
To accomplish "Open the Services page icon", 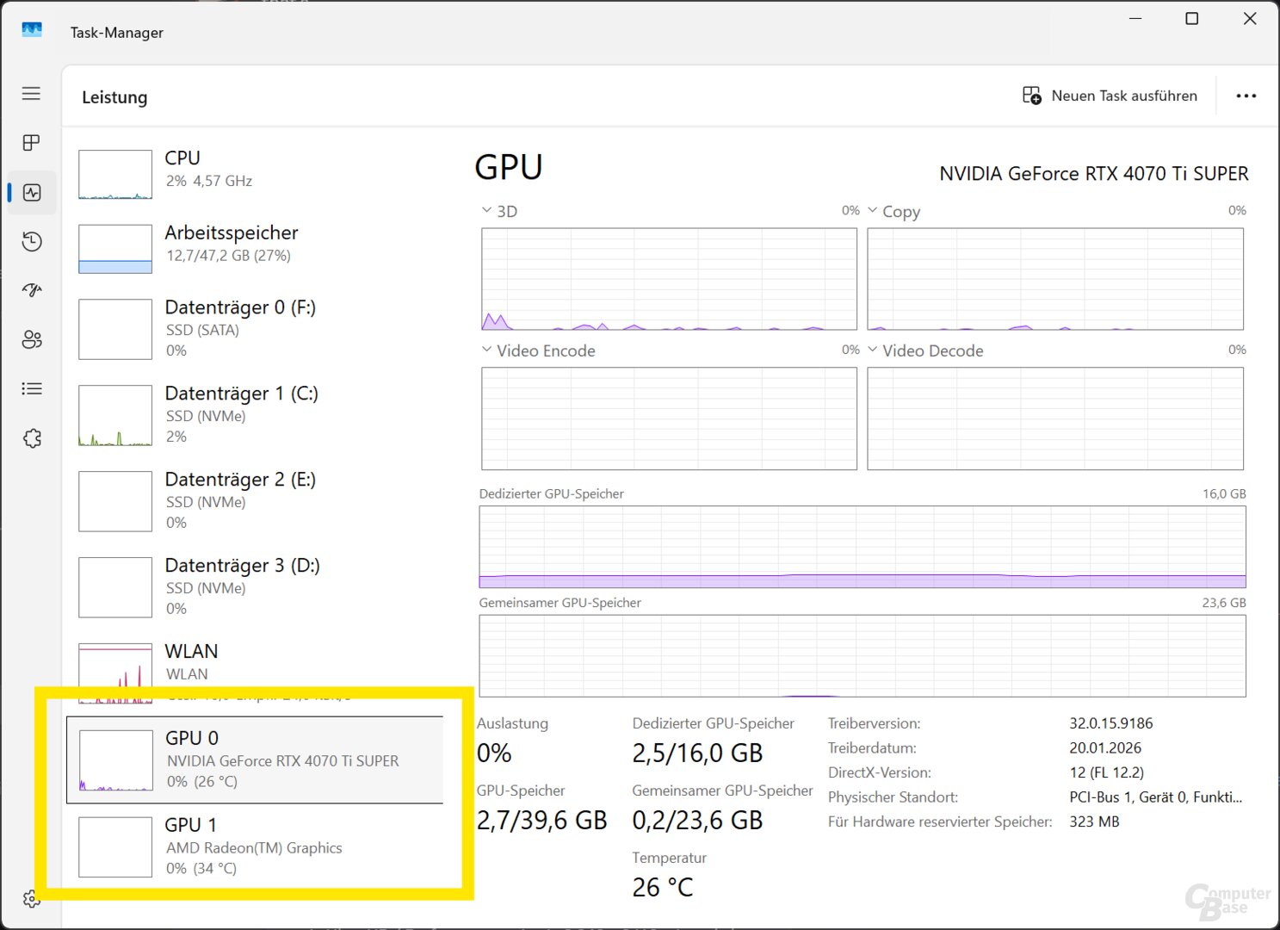I will [32, 438].
